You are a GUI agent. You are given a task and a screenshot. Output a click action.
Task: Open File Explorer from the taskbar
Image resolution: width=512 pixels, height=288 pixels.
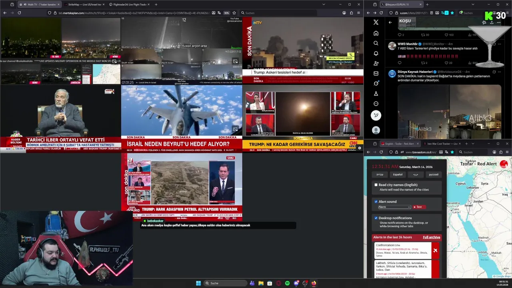point(261,283)
